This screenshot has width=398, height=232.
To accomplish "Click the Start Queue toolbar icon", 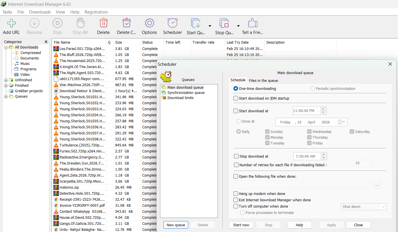I will coord(196,23).
